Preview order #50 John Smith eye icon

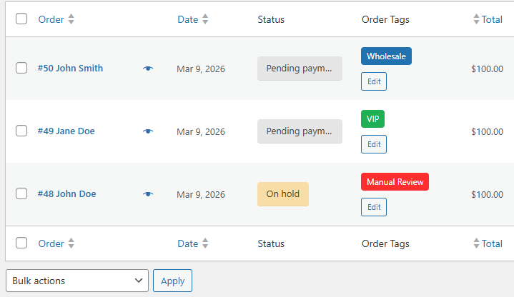148,69
